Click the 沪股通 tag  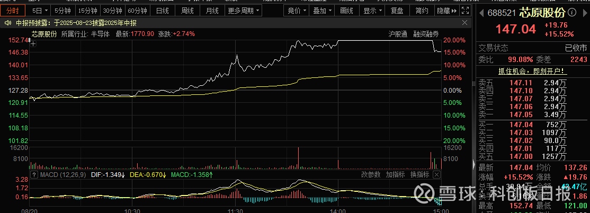tap(398, 34)
